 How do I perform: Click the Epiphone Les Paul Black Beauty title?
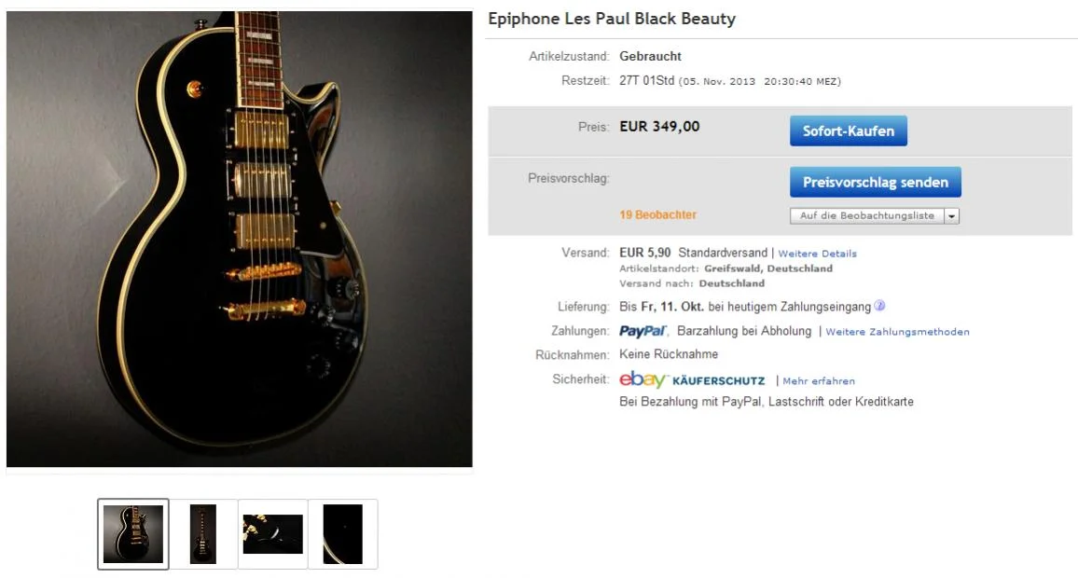(x=612, y=19)
